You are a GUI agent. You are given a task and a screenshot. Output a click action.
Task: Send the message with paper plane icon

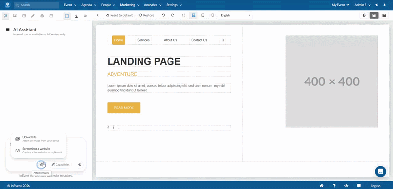click(x=80, y=165)
